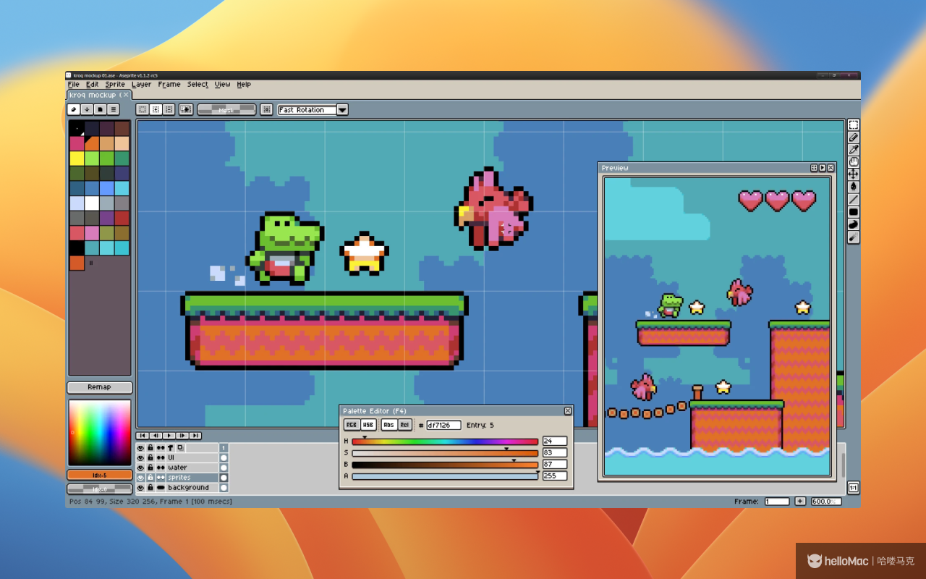Click the pivot position icon
Viewport: 926px width, 579px height.
[x=266, y=109]
